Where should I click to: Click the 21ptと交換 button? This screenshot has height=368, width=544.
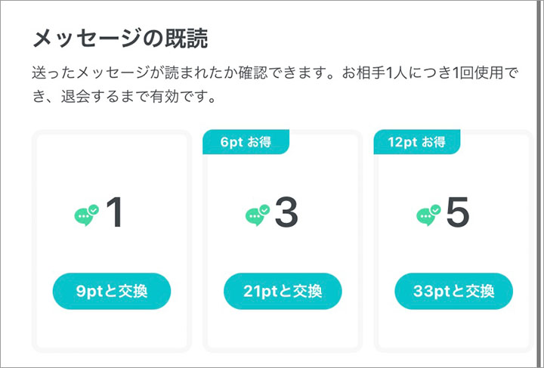pos(283,291)
